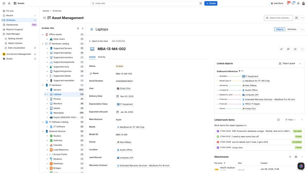Focus the Search this schema field
The width and height of the screenshot is (308, 173).
(x=278, y=18)
